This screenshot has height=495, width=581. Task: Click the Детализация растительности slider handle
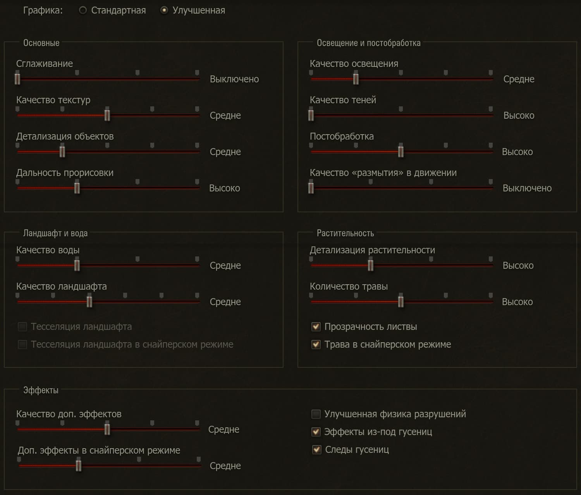(371, 265)
